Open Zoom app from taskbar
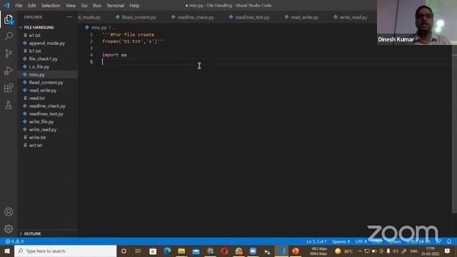The width and height of the screenshot is (457, 257). [x=253, y=251]
